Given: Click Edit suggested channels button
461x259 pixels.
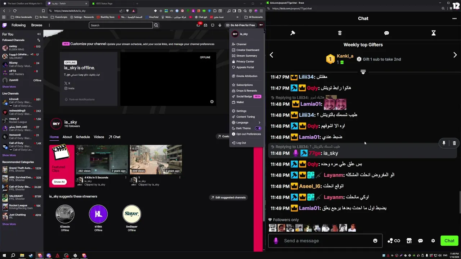Looking at the screenshot, I should [x=228, y=197].
